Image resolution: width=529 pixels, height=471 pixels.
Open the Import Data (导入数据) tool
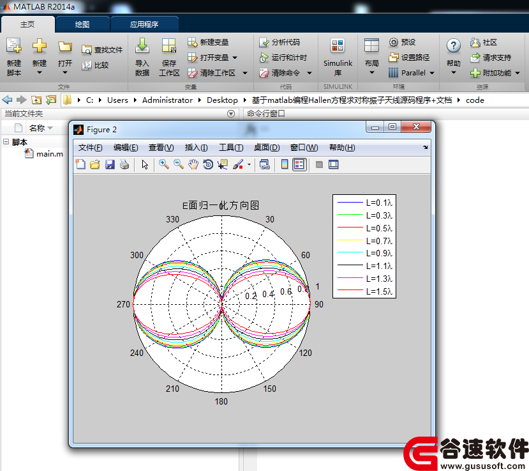pyautogui.click(x=142, y=45)
